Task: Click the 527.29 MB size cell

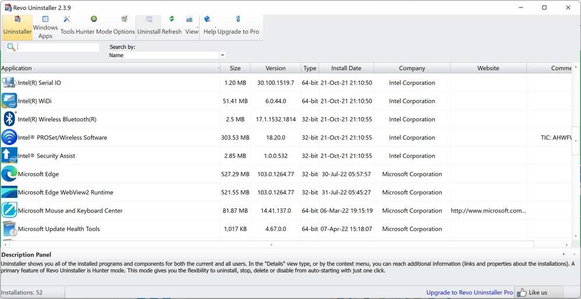Action: coord(235,174)
